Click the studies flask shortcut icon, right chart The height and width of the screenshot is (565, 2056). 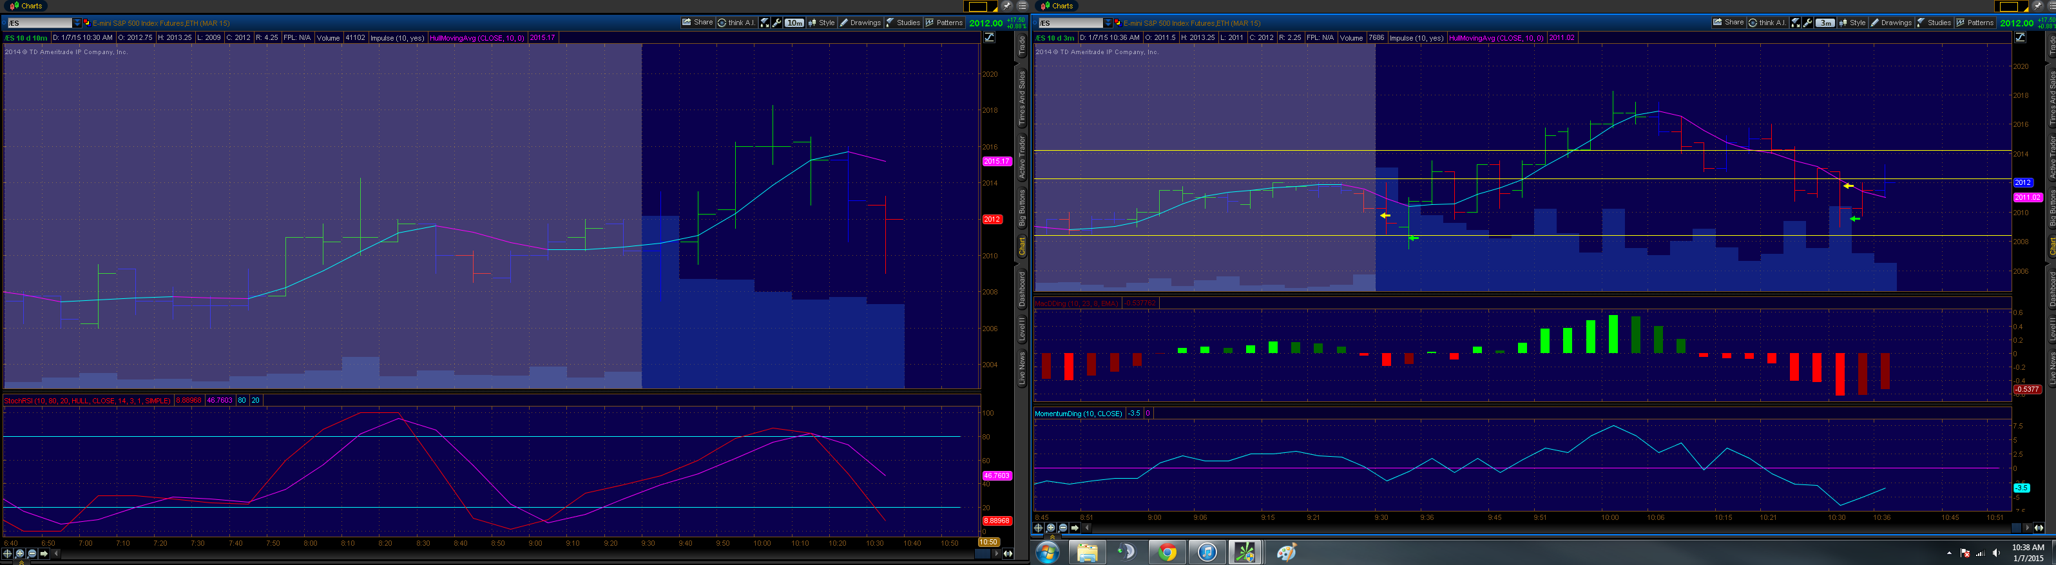click(x=1796, y=23)
